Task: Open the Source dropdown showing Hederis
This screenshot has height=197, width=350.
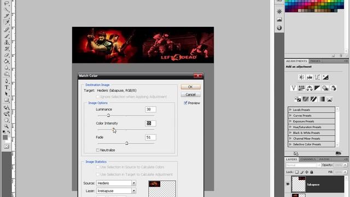Action: (116, 183)
